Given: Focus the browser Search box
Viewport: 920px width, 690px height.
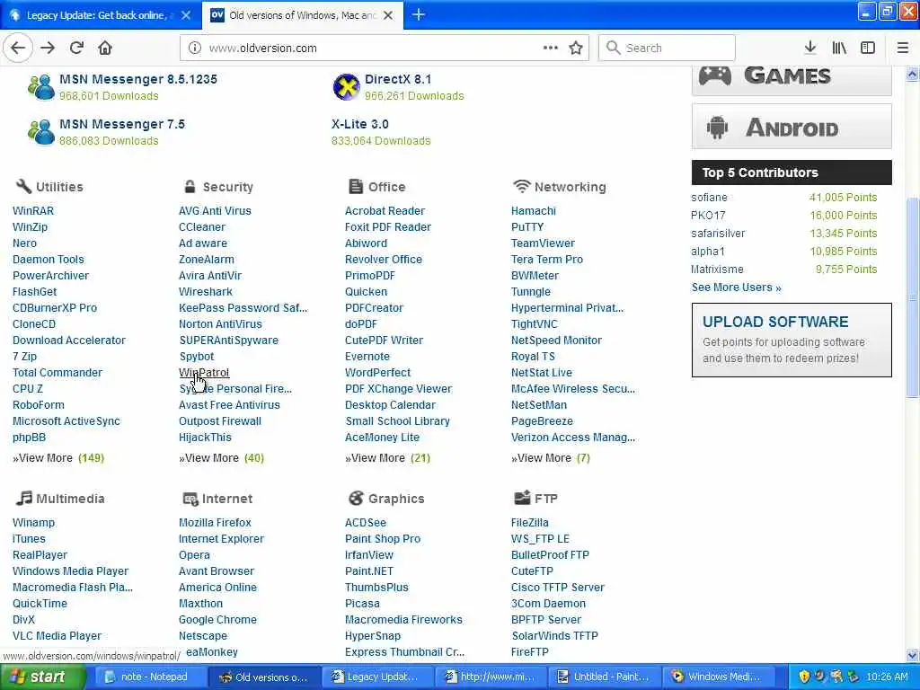Looking at the screenshot, I should [667, 48].
